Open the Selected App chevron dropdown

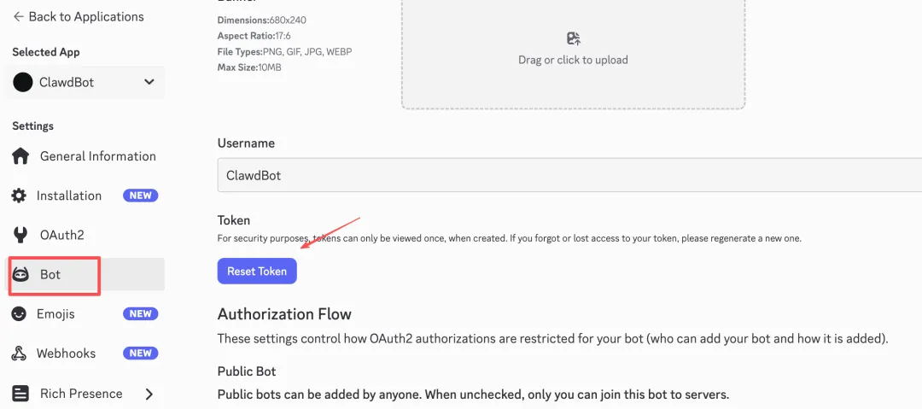(149, 82)
